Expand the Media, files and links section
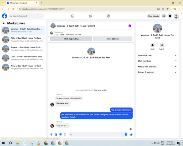The height and width of the screenshot is (146, 183). coord(157,66)
